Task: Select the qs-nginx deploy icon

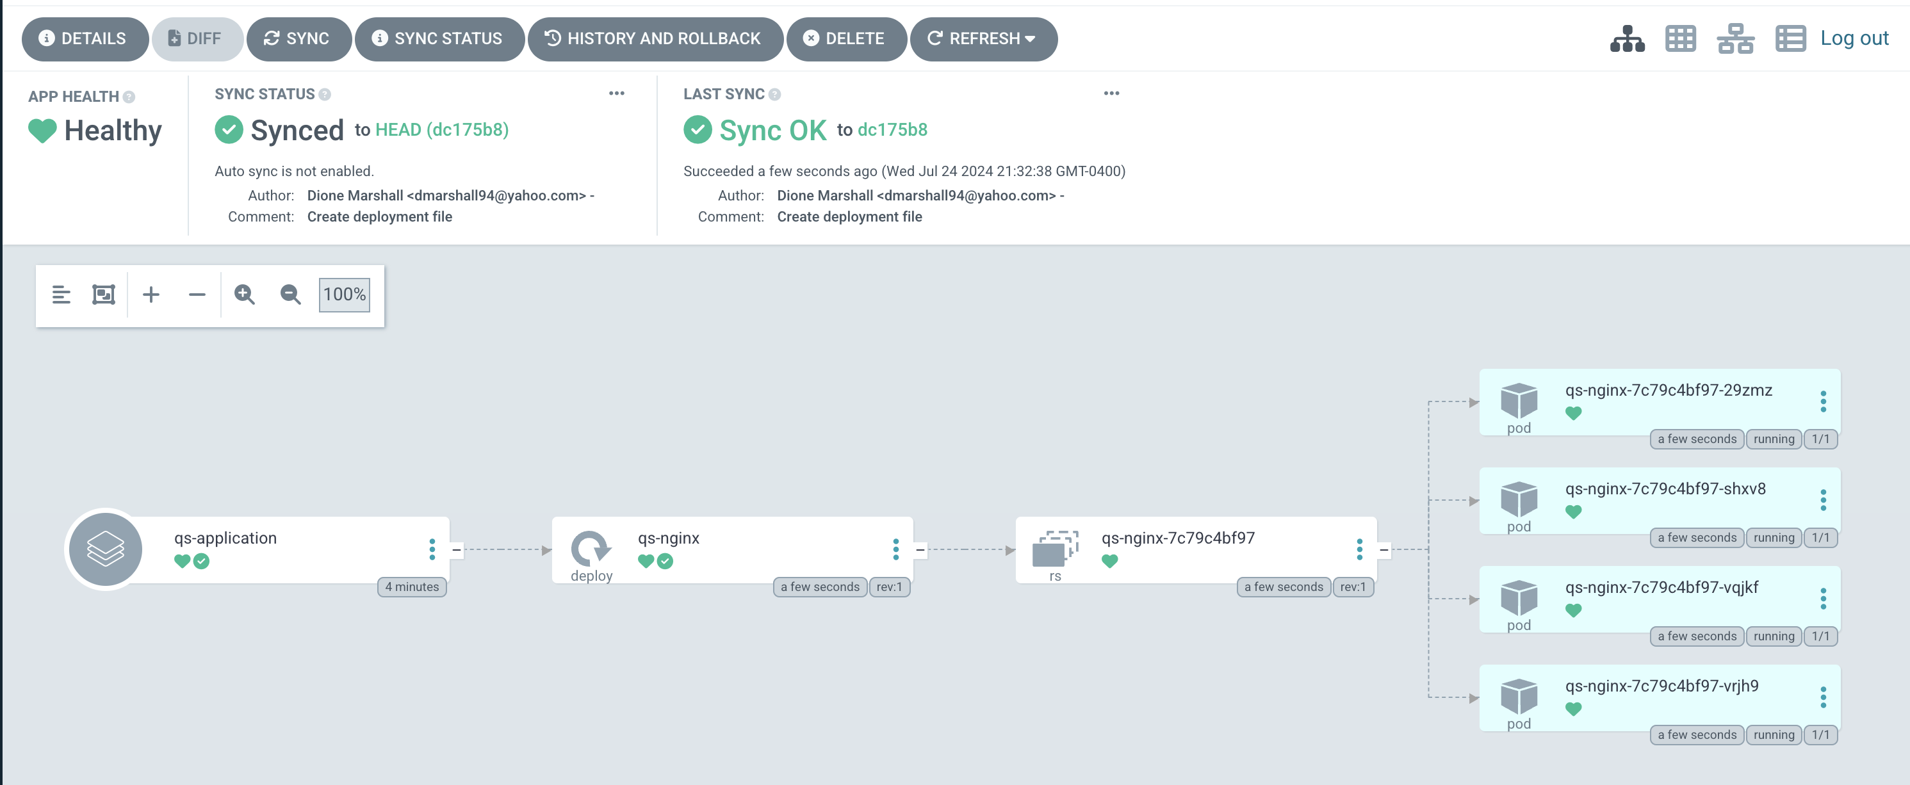Action: 590,549
